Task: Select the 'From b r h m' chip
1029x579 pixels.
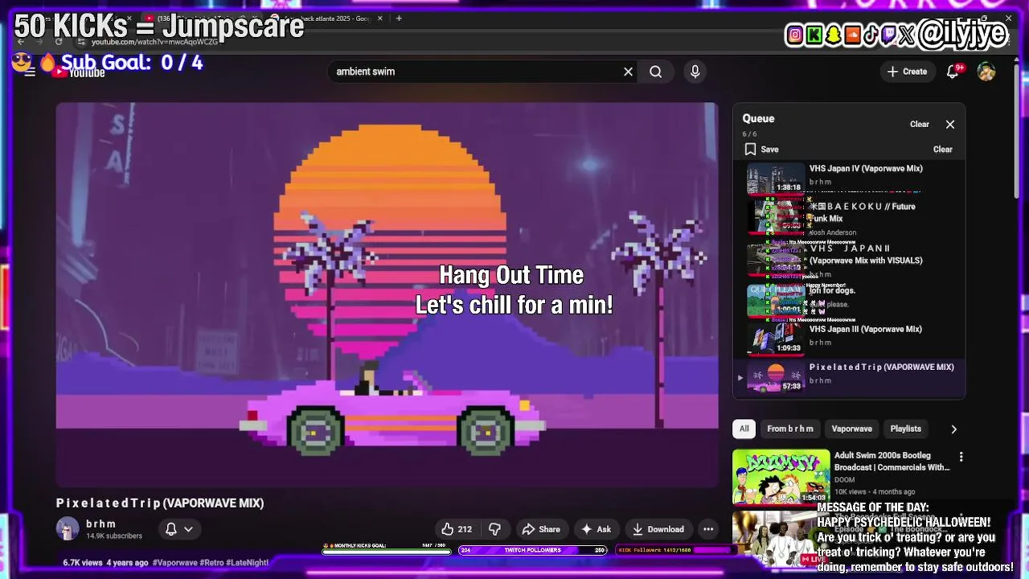Action: pyautogui.click(x=790, y=429)
